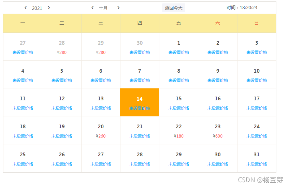Click date 25 cell

tap(23, 158)
